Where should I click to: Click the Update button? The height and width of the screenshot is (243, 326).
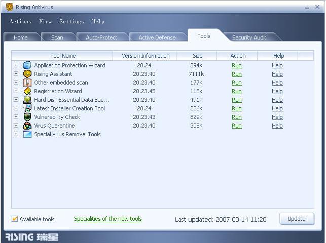(x=297, y=219)
